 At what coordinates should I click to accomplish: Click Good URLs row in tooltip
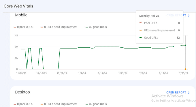(x=159, y=38)
